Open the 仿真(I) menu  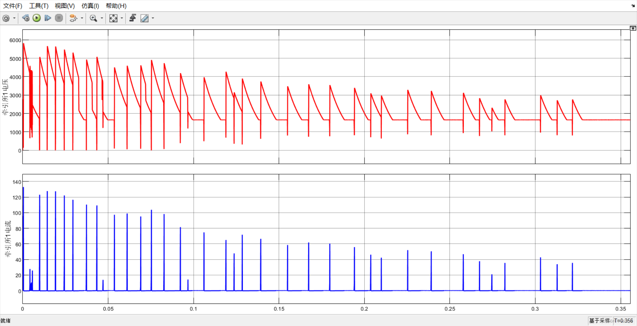(x=90, y=6)
